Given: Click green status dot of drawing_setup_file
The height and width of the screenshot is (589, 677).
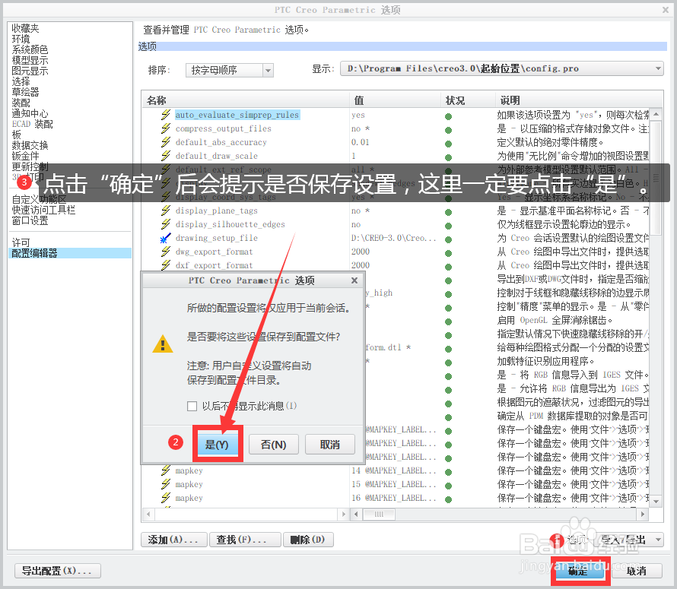Looking at the screenshot, I should click(448, 239).
